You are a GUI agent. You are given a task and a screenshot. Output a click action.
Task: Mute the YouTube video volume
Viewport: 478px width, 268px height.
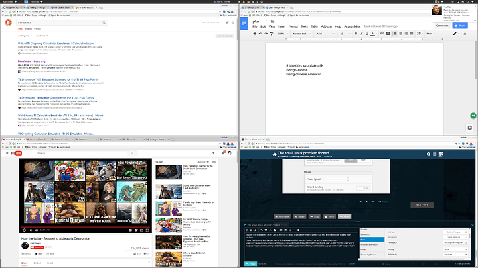pos(37,230)
